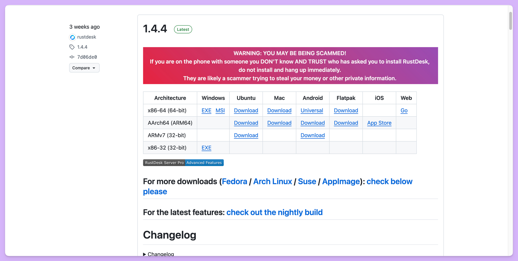The width and height of the screenshot is (518, 261).
Task: Follow the Fedora downloads link
Action: click(234, 182)
